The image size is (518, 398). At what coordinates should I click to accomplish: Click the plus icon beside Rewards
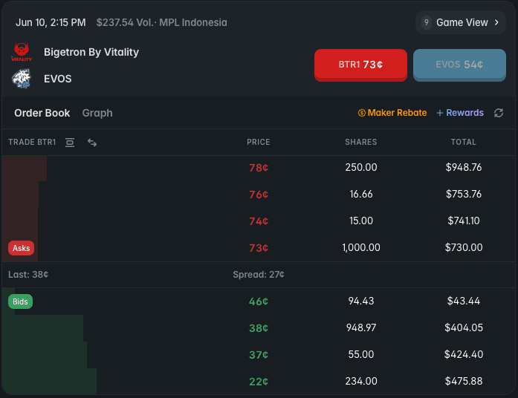(440, 113)
